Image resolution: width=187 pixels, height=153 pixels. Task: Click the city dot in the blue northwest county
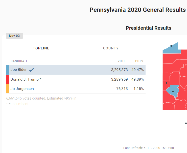tap(171, 46)
